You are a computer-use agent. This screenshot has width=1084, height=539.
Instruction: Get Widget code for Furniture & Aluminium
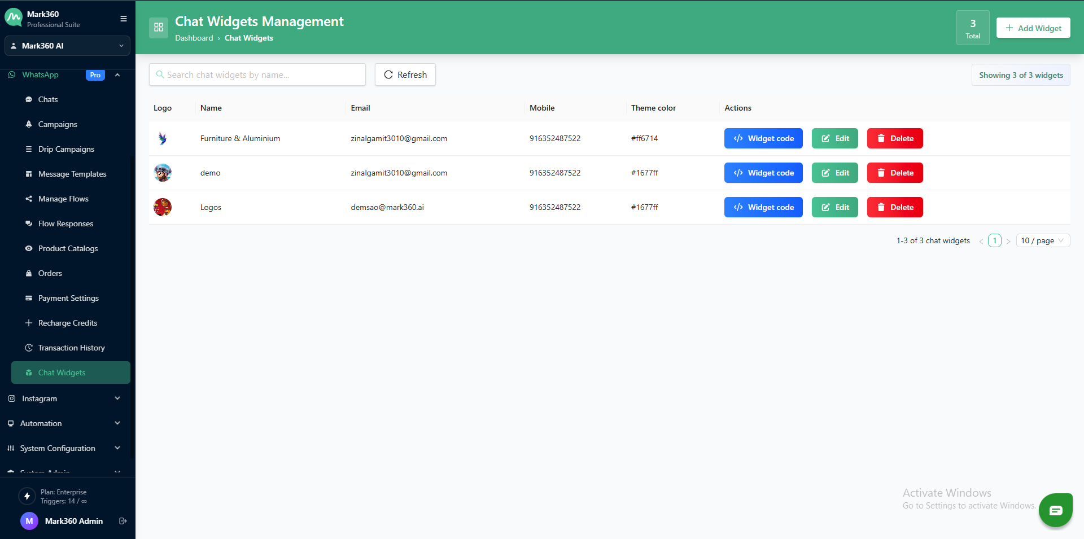763,138
